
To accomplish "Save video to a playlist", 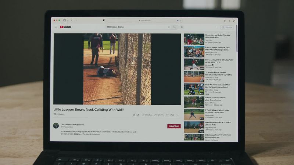I will coord(170,115).
